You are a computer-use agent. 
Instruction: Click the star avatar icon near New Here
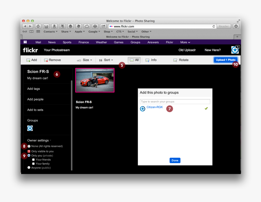[235, 50]
